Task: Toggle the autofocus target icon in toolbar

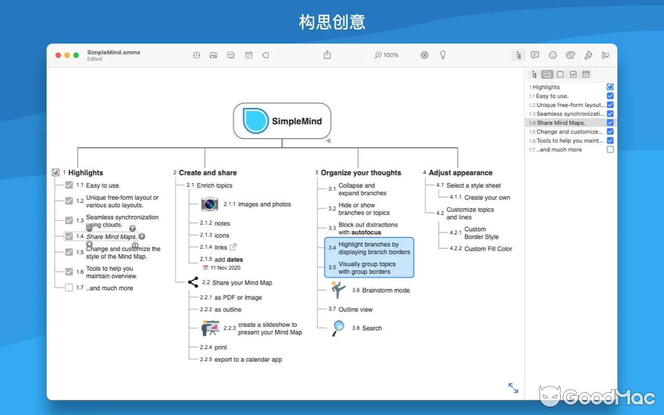Action: pos(424,55)
